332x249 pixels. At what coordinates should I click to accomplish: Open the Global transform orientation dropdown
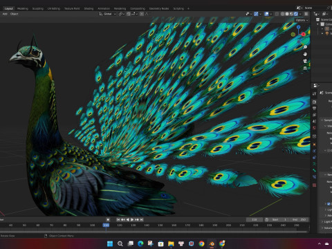pos(107,14)
